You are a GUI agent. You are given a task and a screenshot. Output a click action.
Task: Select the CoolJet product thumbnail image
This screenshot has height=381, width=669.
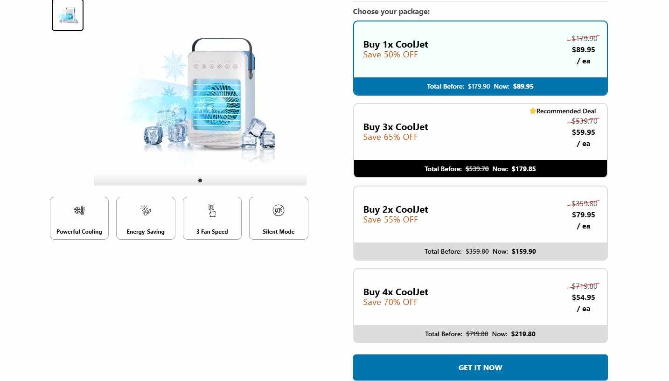pos(68,15)
